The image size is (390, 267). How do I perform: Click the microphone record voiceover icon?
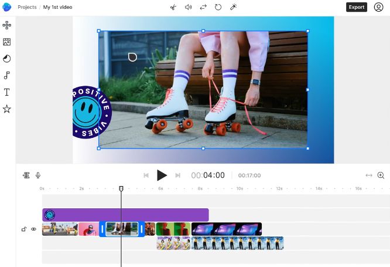[x=38, y=175]
